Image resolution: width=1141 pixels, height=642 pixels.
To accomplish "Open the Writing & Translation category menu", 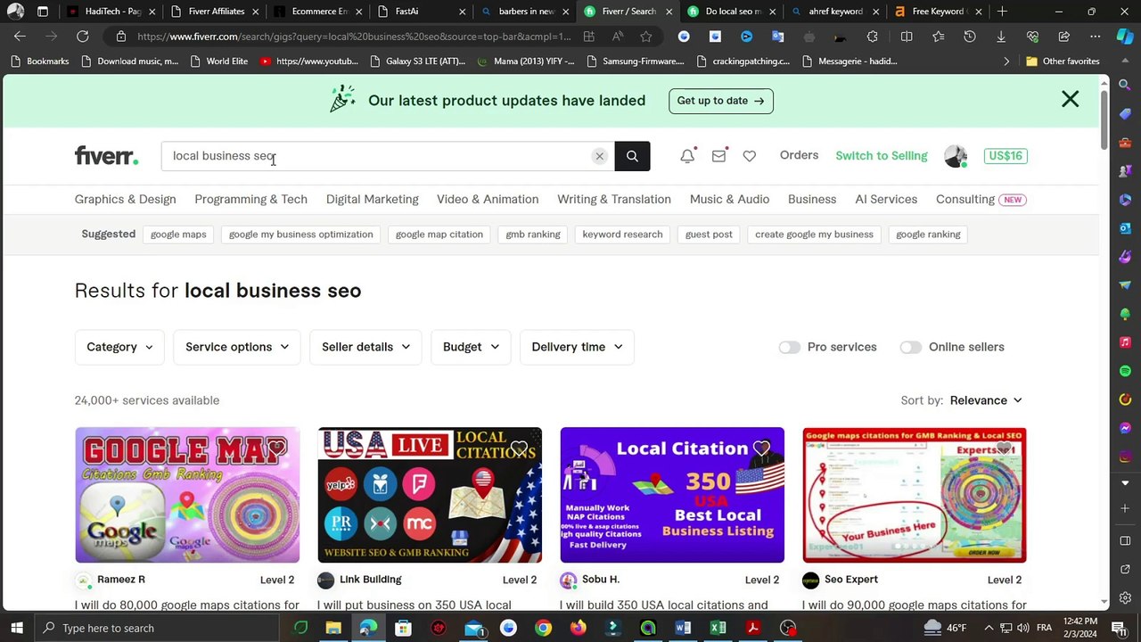I will (x=614, y=199).
